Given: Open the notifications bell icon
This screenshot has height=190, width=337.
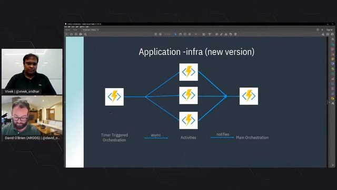Looking at the screenshot, I should [x=322, y=30].
